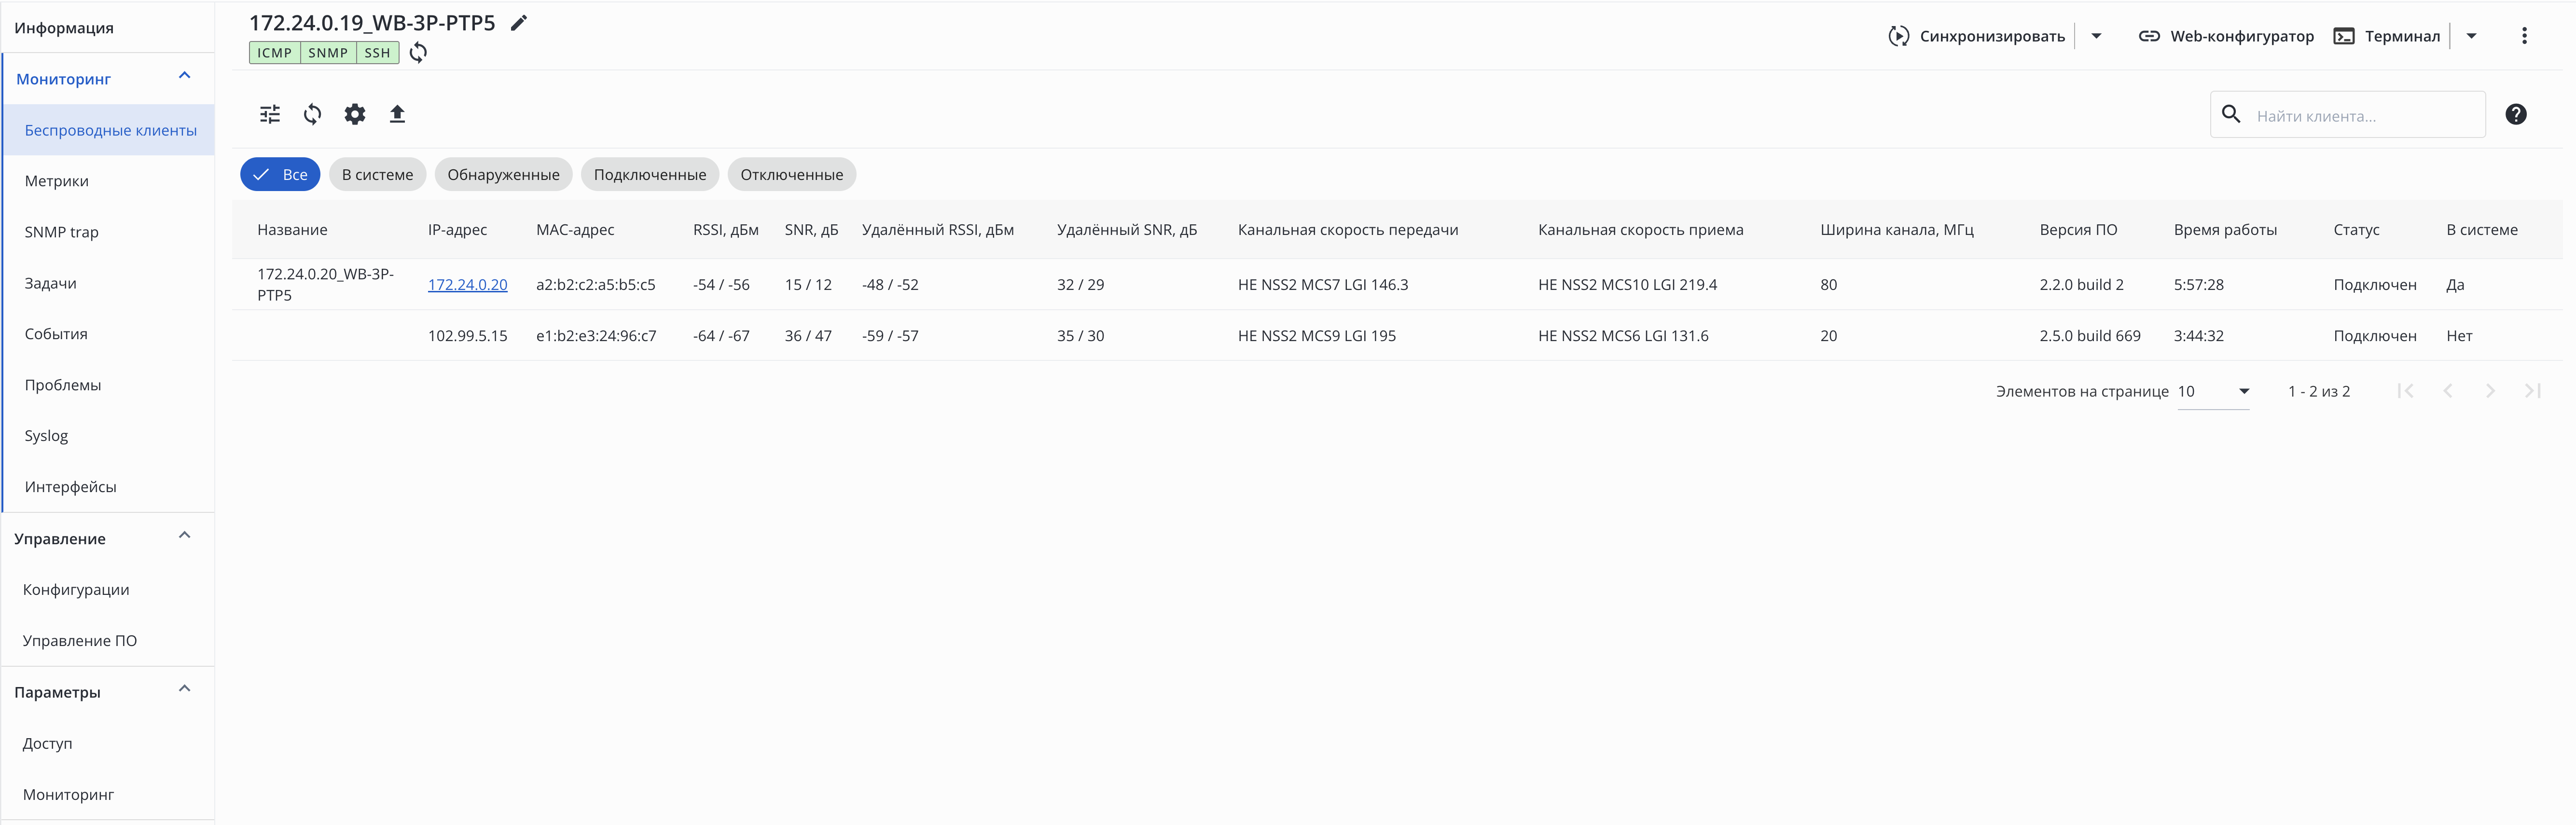Click the pencil edit icon next to device name

(x=518, y=23)
